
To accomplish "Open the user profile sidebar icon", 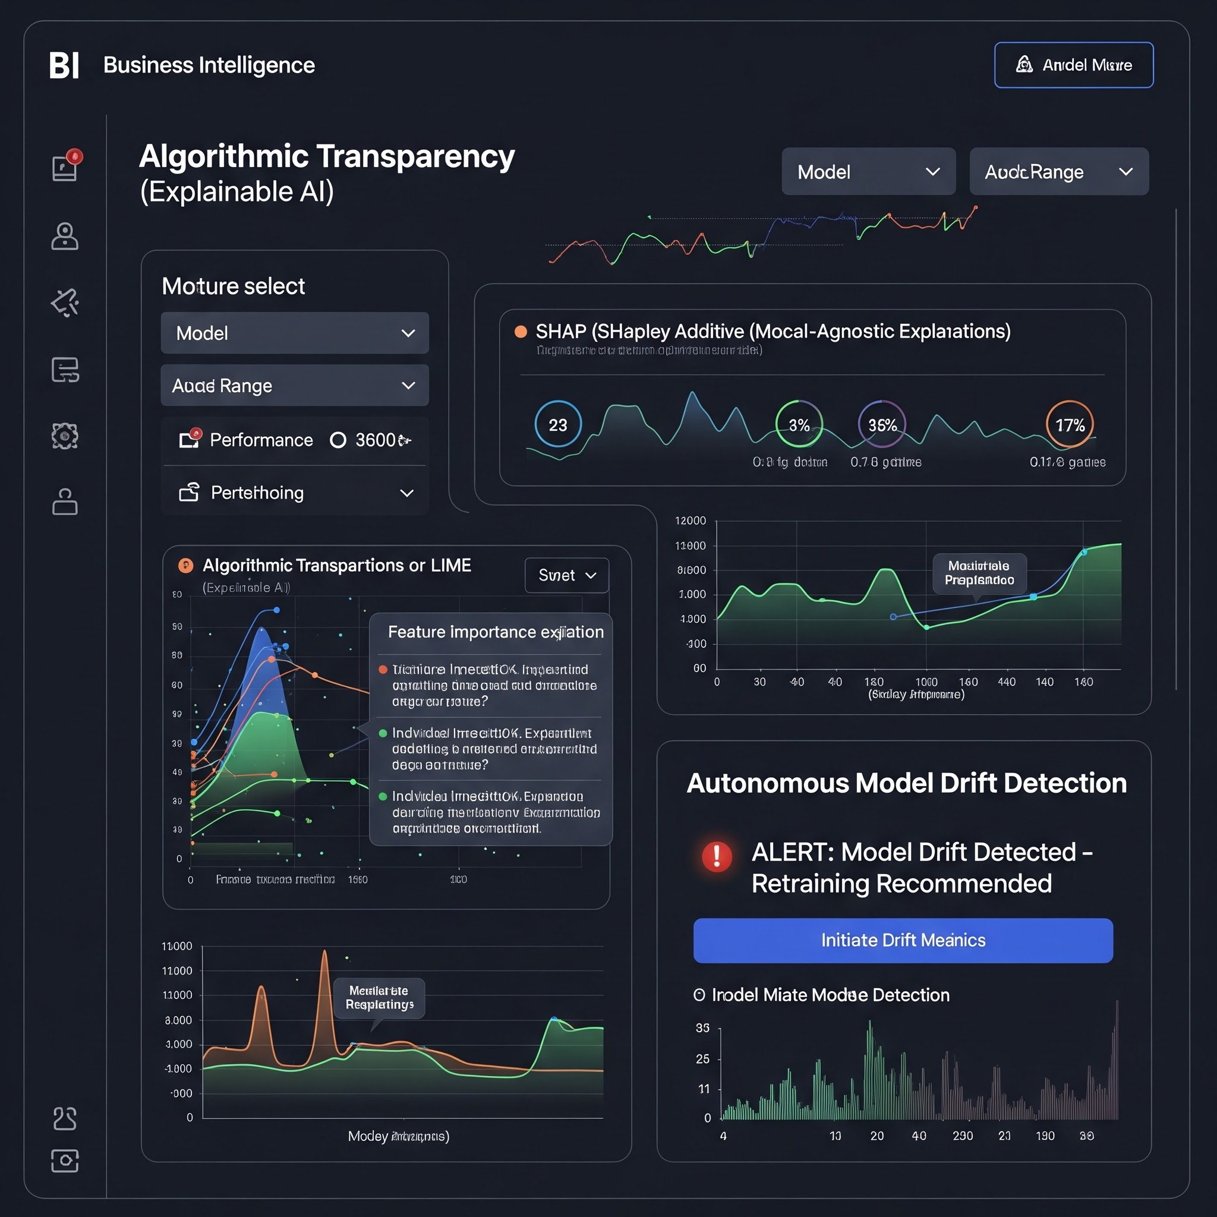I will click(65, 237).
